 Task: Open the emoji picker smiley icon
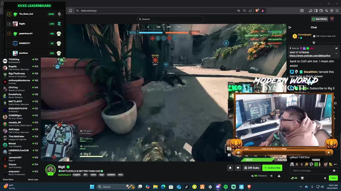334,171
